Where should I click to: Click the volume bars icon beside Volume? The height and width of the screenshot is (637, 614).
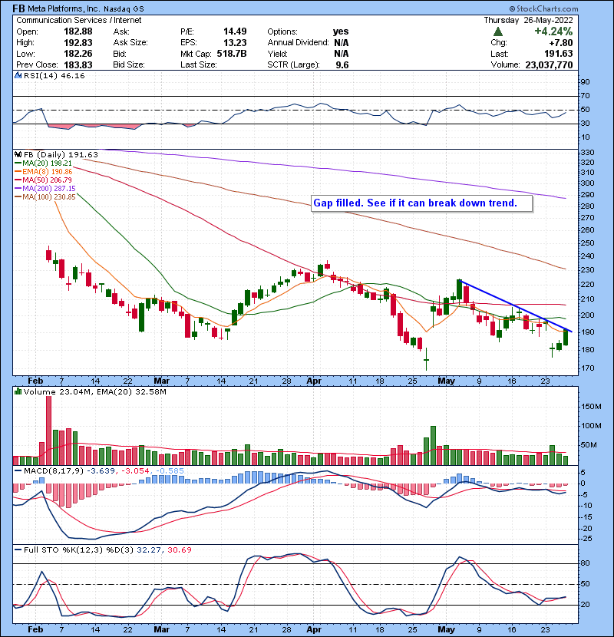coord(18,391)
